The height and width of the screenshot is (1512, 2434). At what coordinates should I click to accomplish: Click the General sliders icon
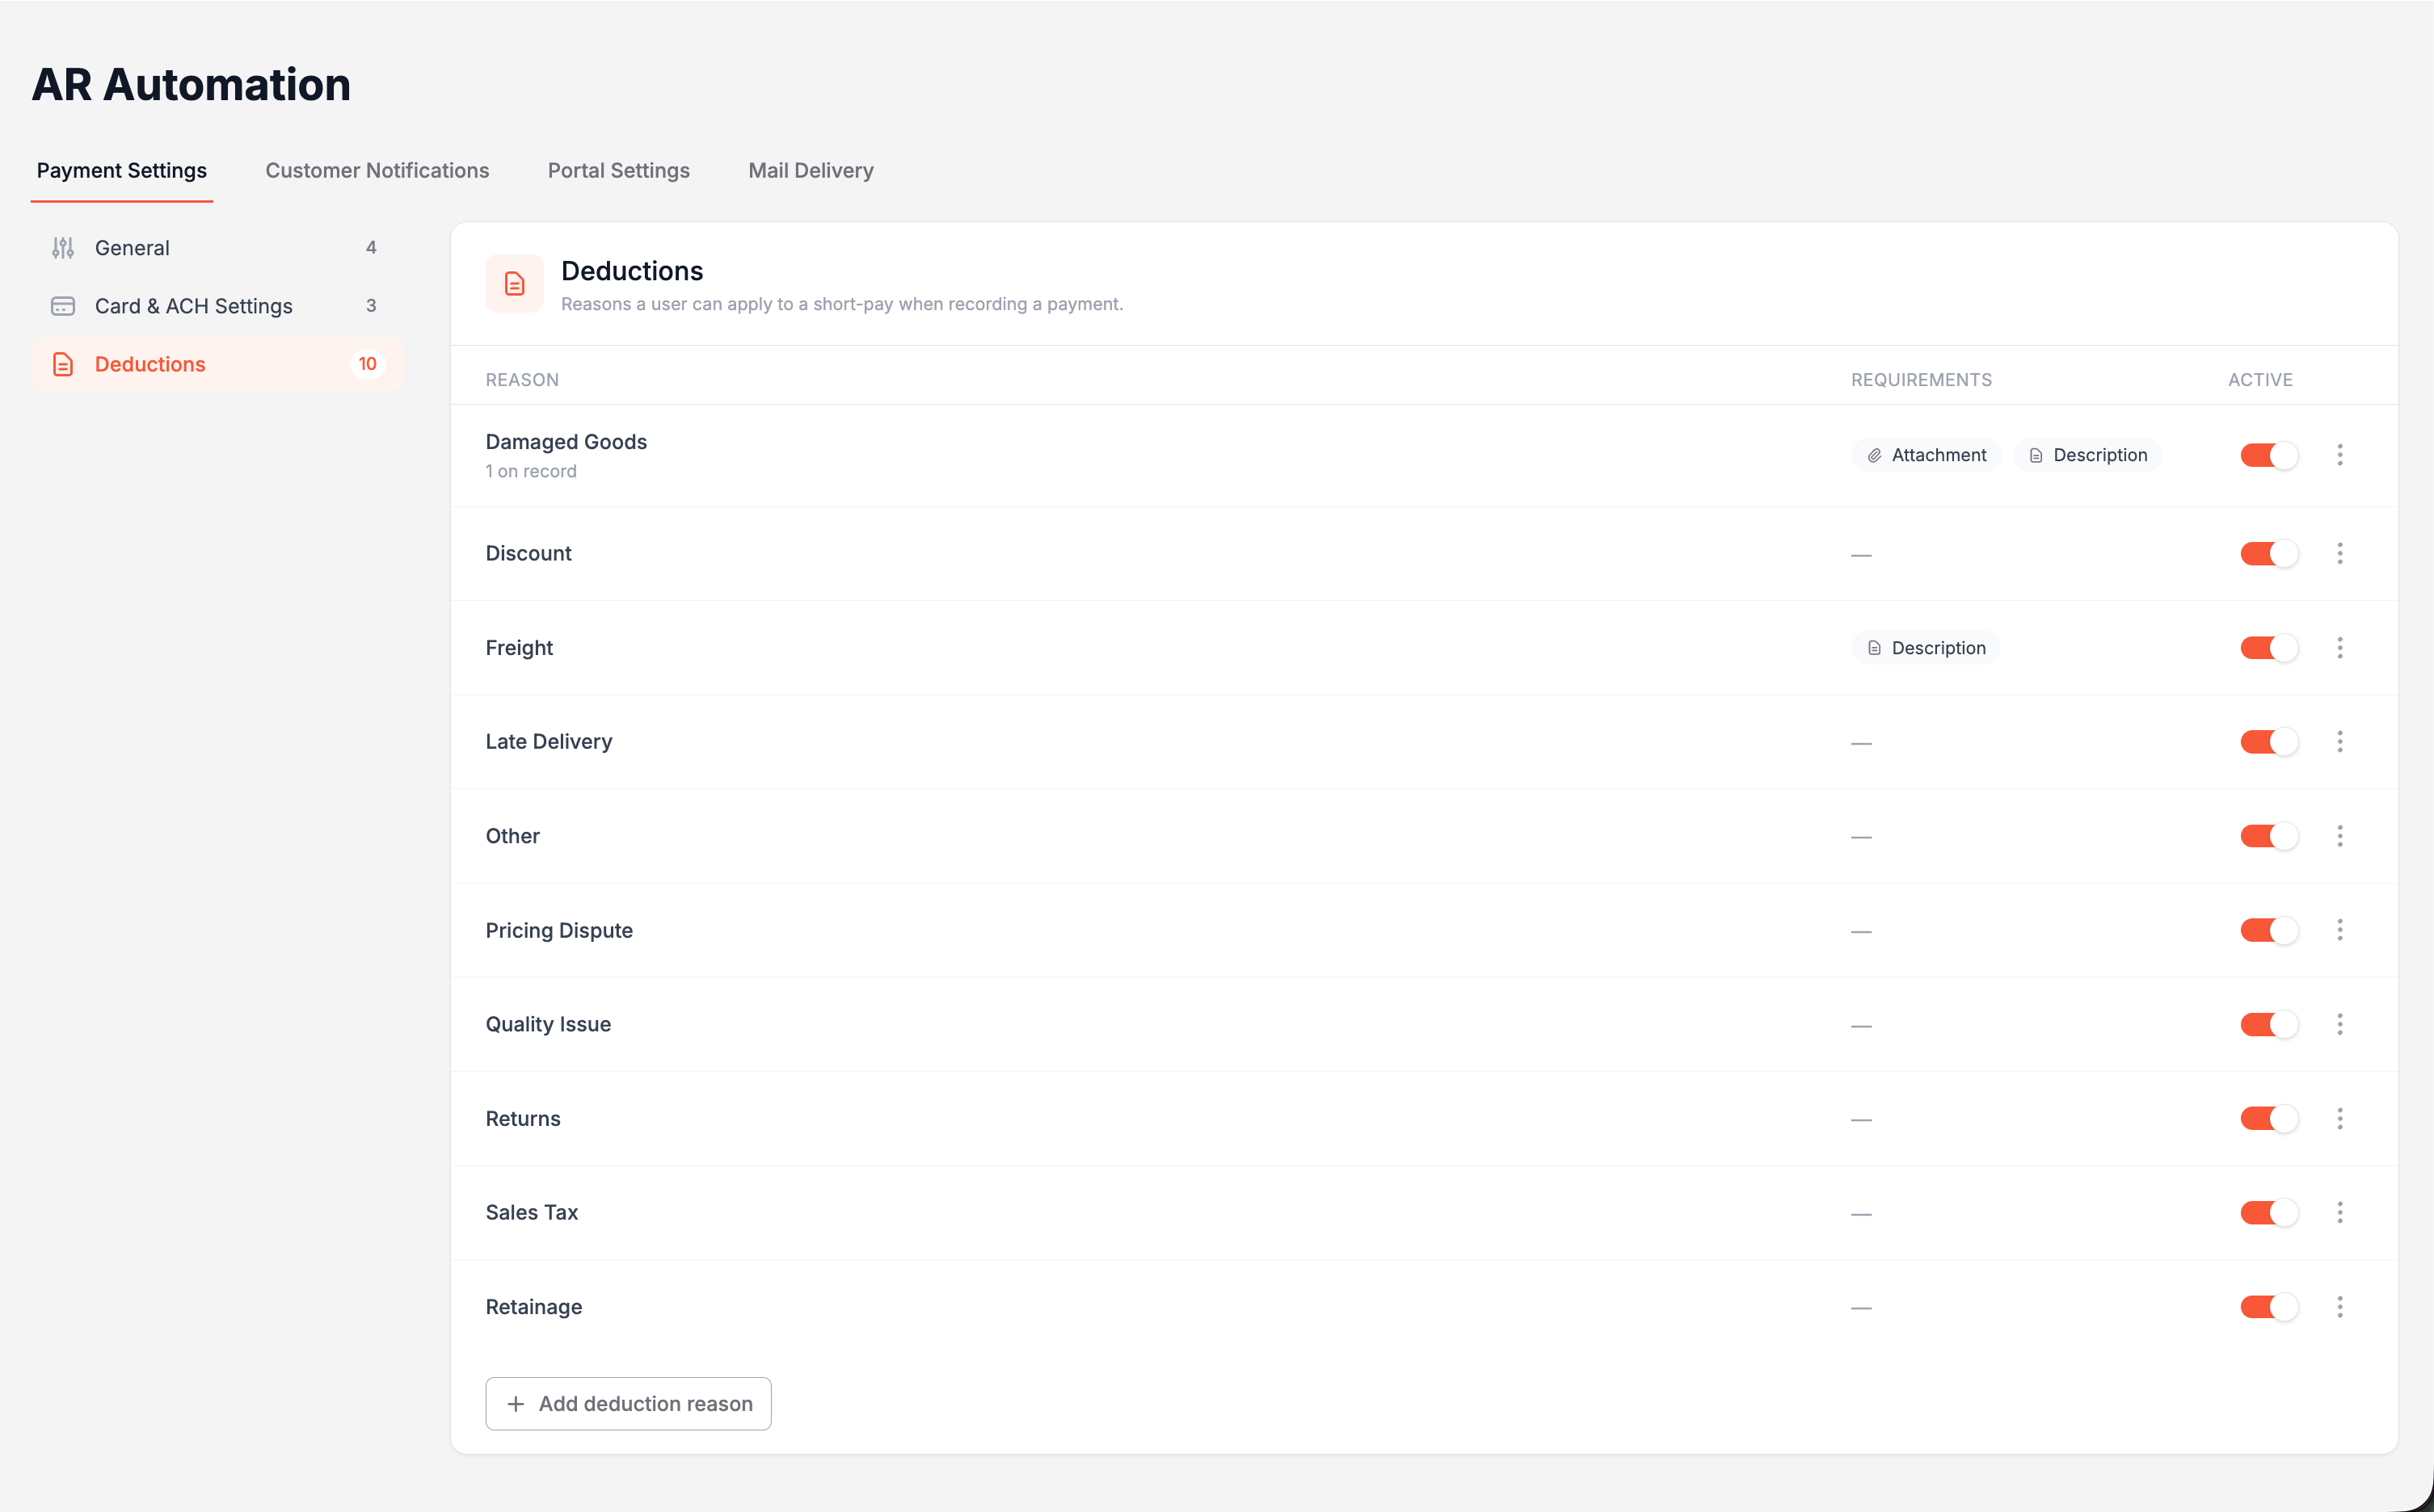[63, 248]
